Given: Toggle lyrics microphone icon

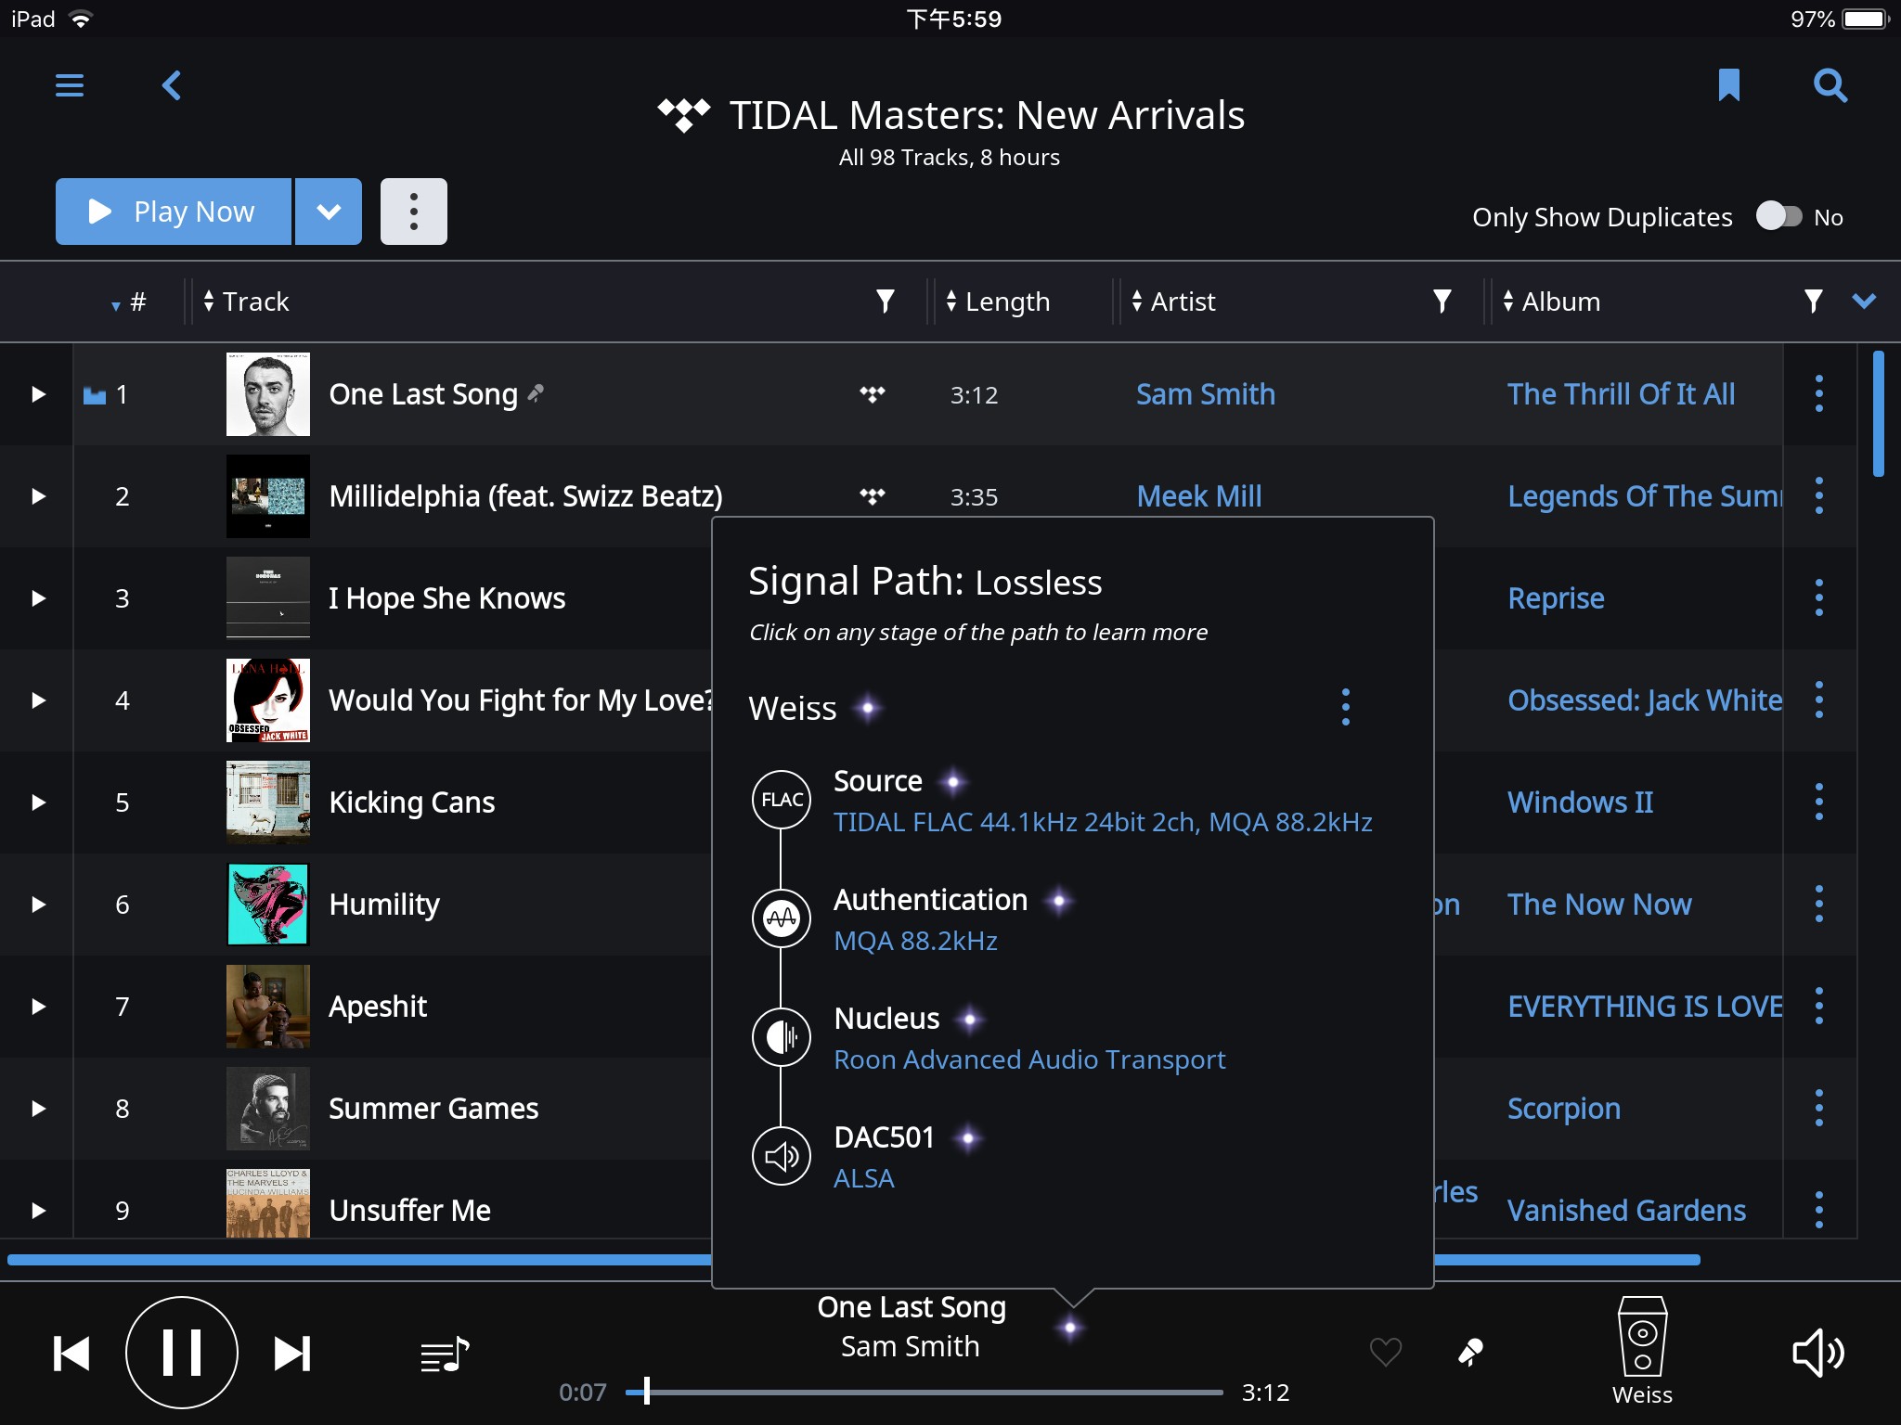Looking at the screenshot, I should pos(1470,1353).
